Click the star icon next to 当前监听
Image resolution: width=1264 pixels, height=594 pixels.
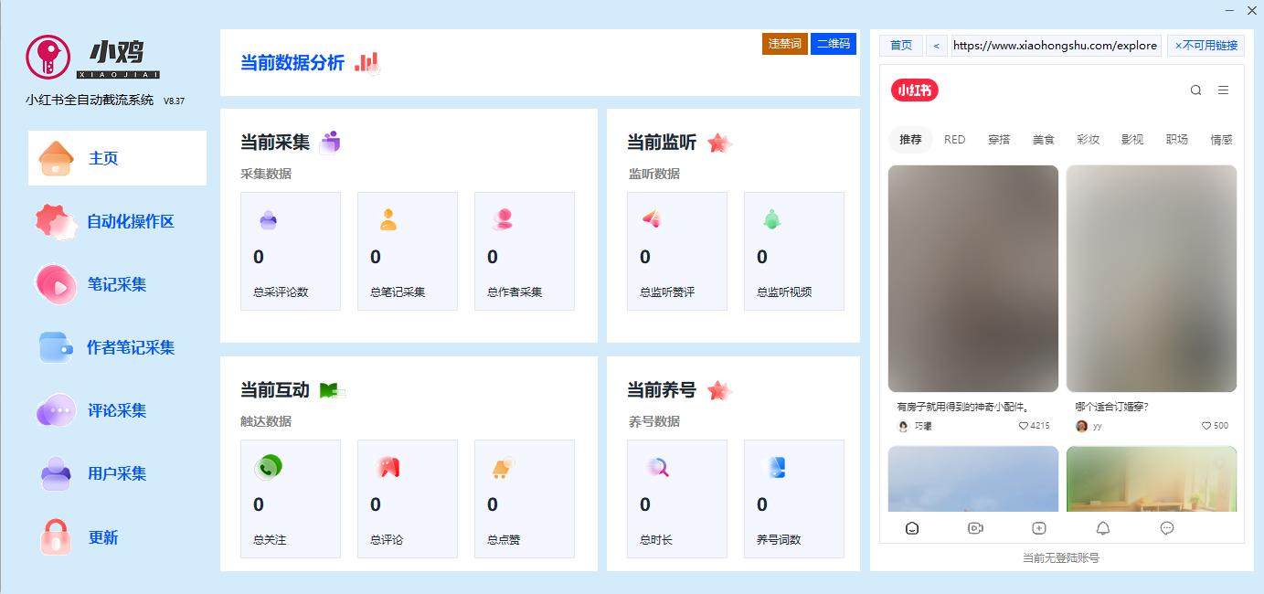(719, 143)
